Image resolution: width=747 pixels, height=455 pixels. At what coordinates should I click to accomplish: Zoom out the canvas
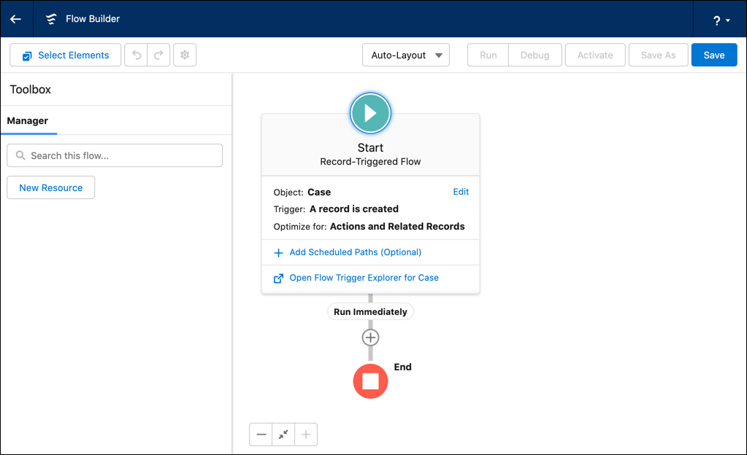(261, 435)
